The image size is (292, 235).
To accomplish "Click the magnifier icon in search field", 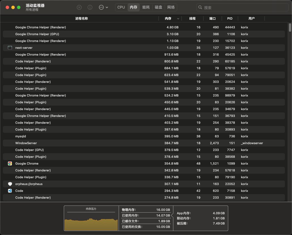I will (200, 7).
